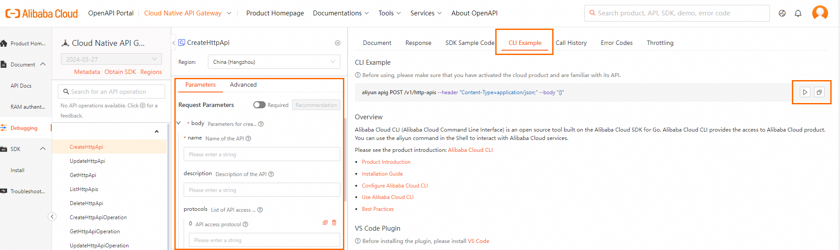Click help icon next to name parameter
Viewport: 840px width, 250px height.
click(249, 139)
